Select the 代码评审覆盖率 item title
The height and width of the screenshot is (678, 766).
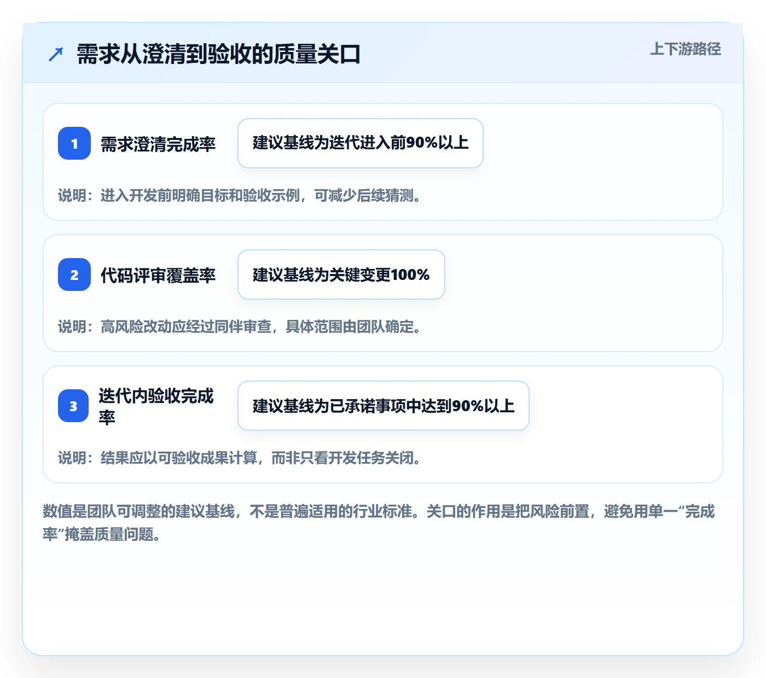pos(158,275)
